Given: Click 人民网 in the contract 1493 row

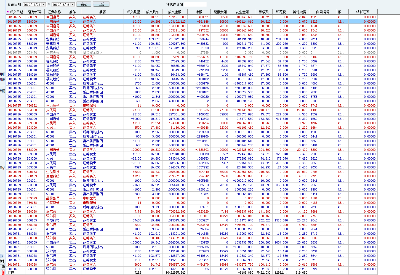Looking at the screenshot, I should pyautogui.click(x=51, y=110).
